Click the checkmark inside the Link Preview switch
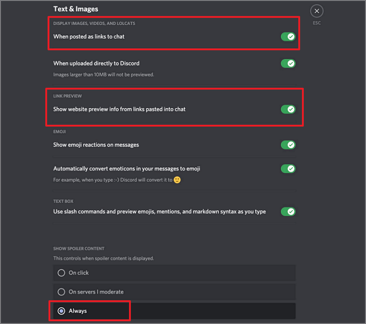Image resolution: width=366 pixels, height=324 pixels. coord(291,109)
